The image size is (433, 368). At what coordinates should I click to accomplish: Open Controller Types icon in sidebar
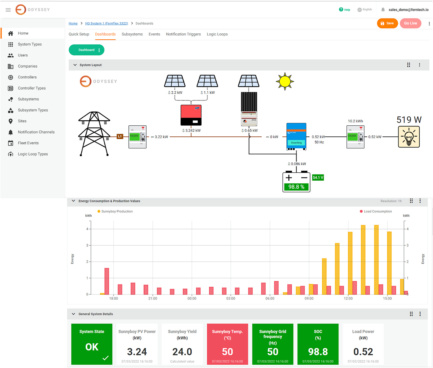click(x=11, y=88)
